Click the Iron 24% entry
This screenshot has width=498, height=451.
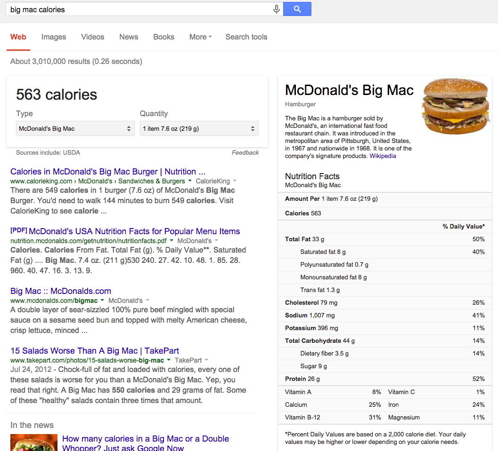(436, 405)
